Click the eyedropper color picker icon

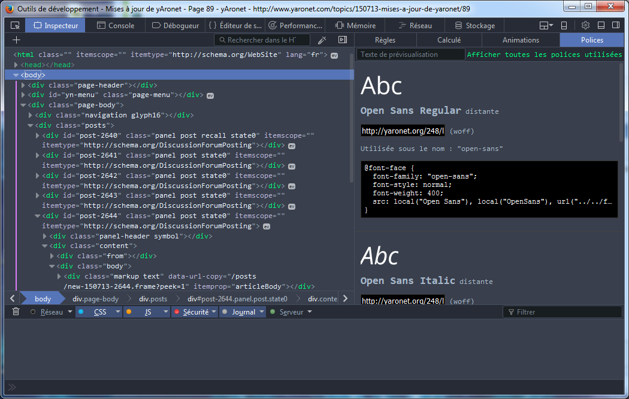pyautogui.click(x=322, y=40)
